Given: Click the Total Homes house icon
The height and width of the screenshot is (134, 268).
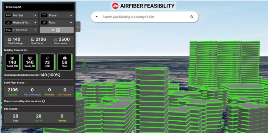Looking at the screenshot, I should click(x=55, y=39).
